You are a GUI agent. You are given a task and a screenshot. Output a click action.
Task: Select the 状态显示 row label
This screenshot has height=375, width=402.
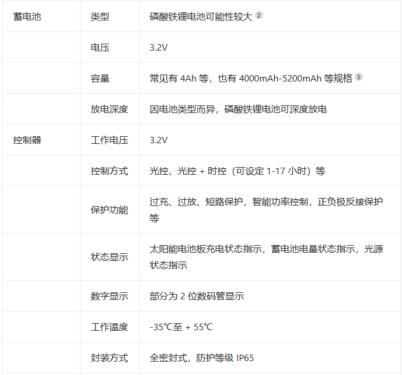click(x=109, y=257)
